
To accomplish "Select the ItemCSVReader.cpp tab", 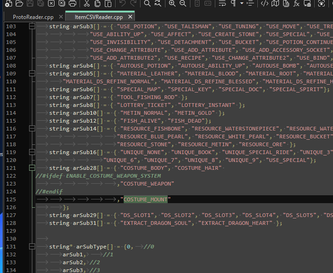I will (x=99, y=17).
